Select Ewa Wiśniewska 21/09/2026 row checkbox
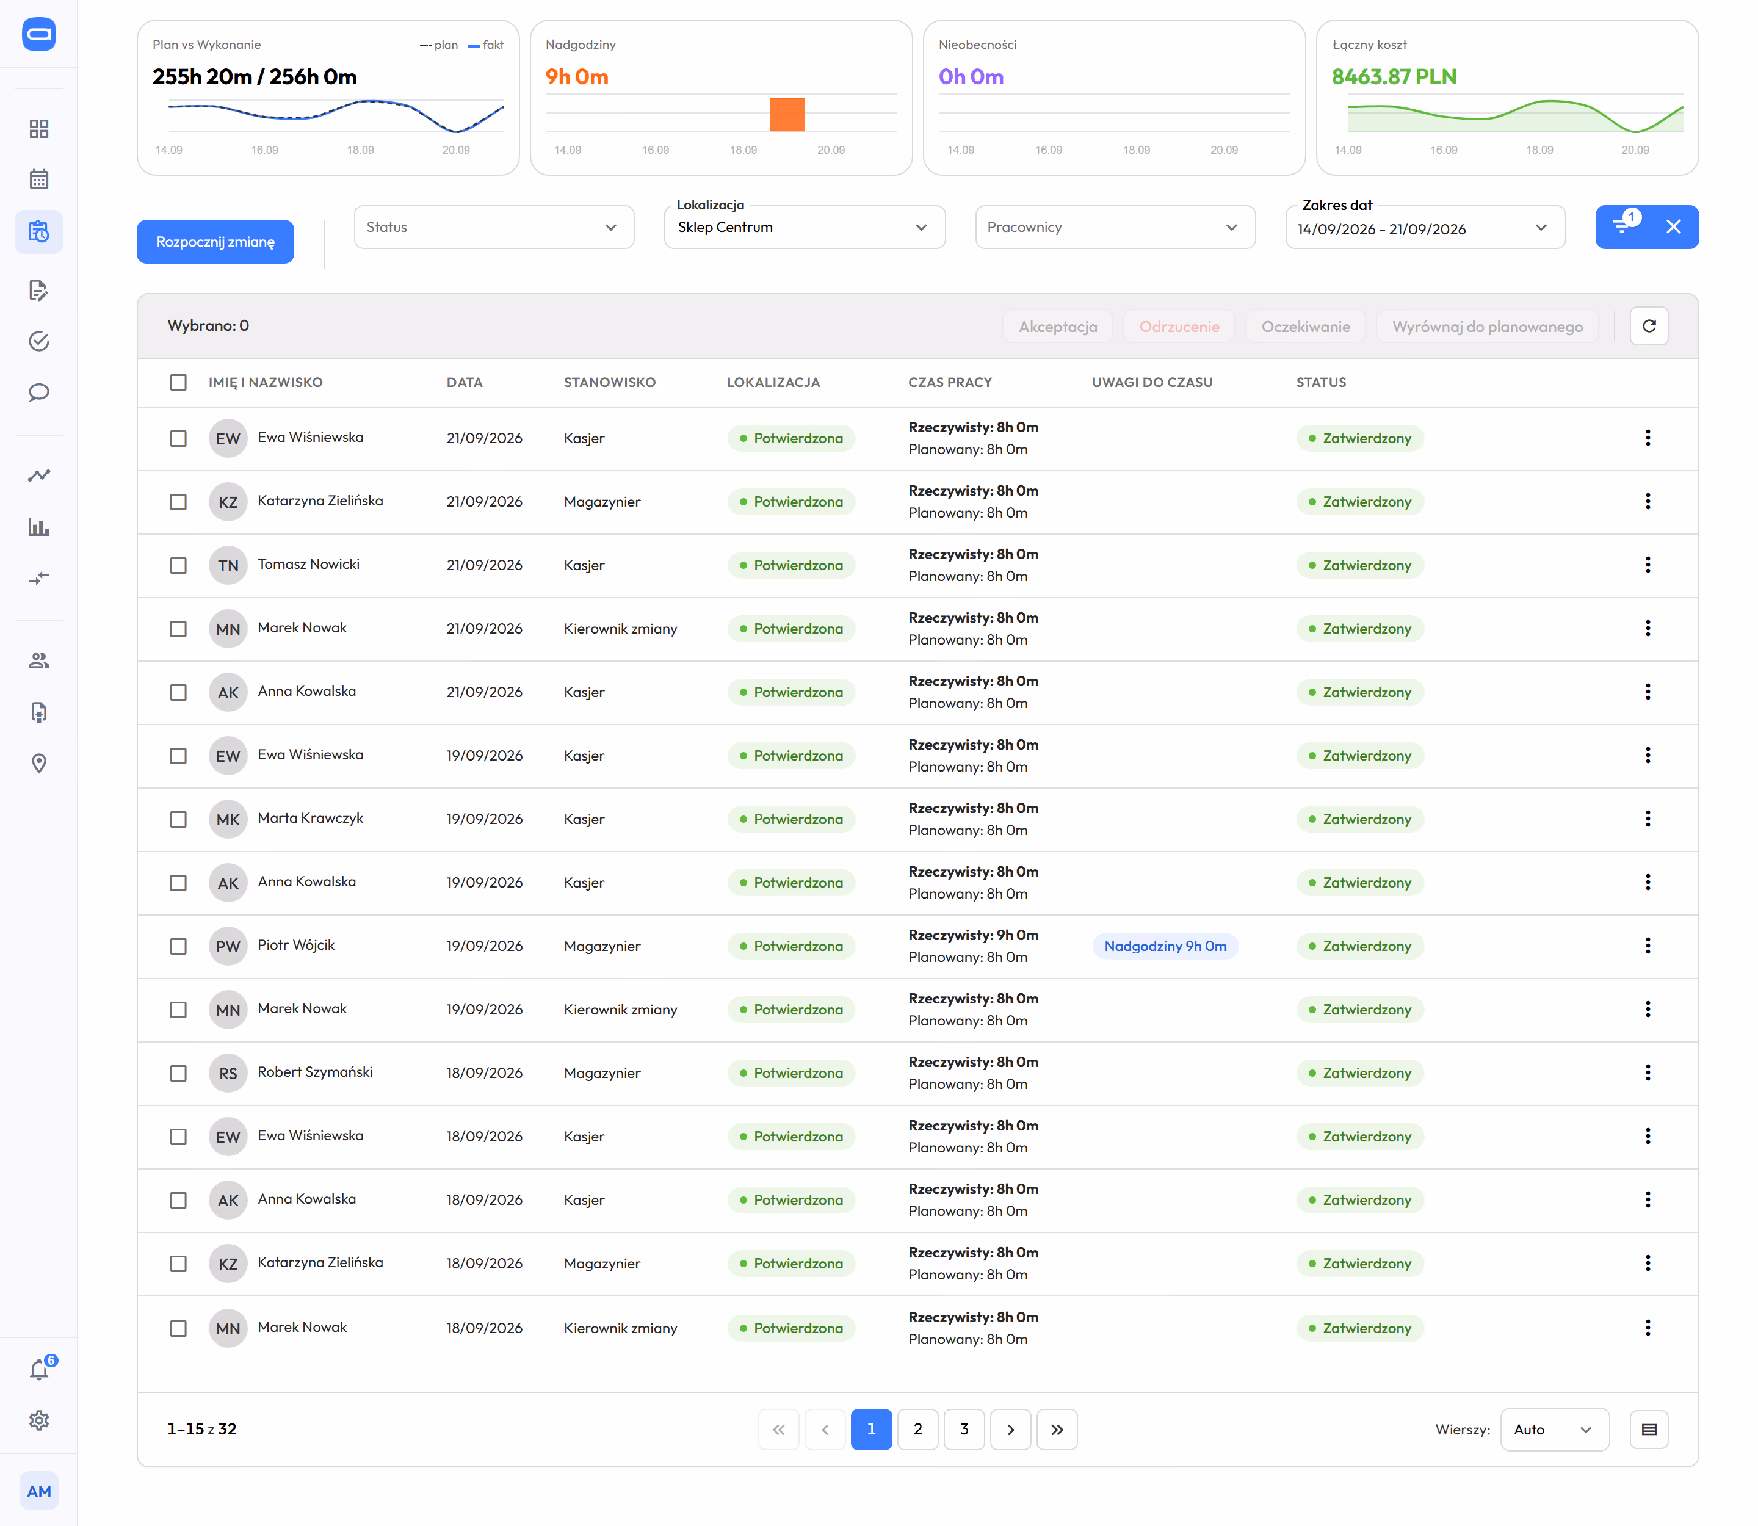This screenshot has width=1758, height=1526. coord(178,438)
